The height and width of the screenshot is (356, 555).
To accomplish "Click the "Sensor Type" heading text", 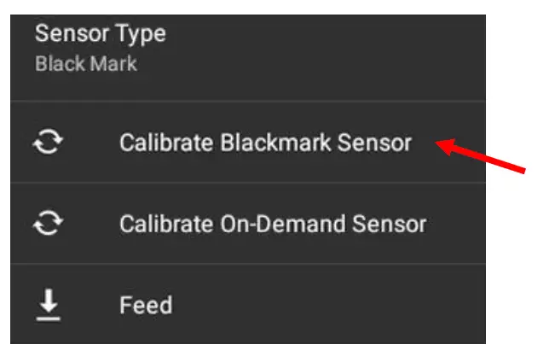I will pos(101,35).
